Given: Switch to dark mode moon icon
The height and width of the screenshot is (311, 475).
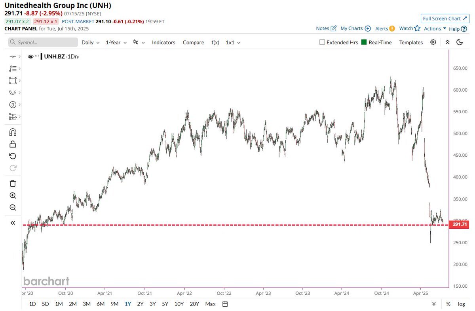Looking at the screenshot, I should pos(460,42).
